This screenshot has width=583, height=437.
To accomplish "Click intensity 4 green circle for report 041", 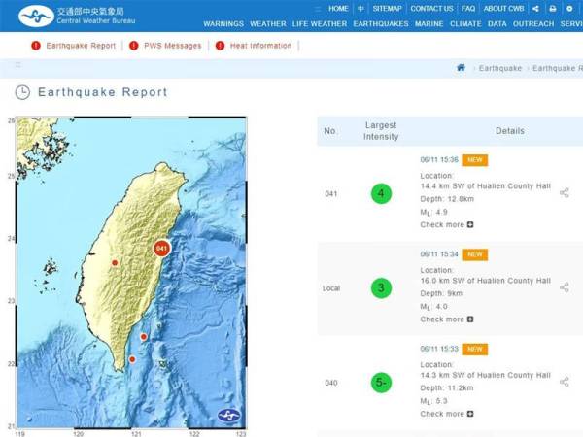I will [x=381, y=193].
